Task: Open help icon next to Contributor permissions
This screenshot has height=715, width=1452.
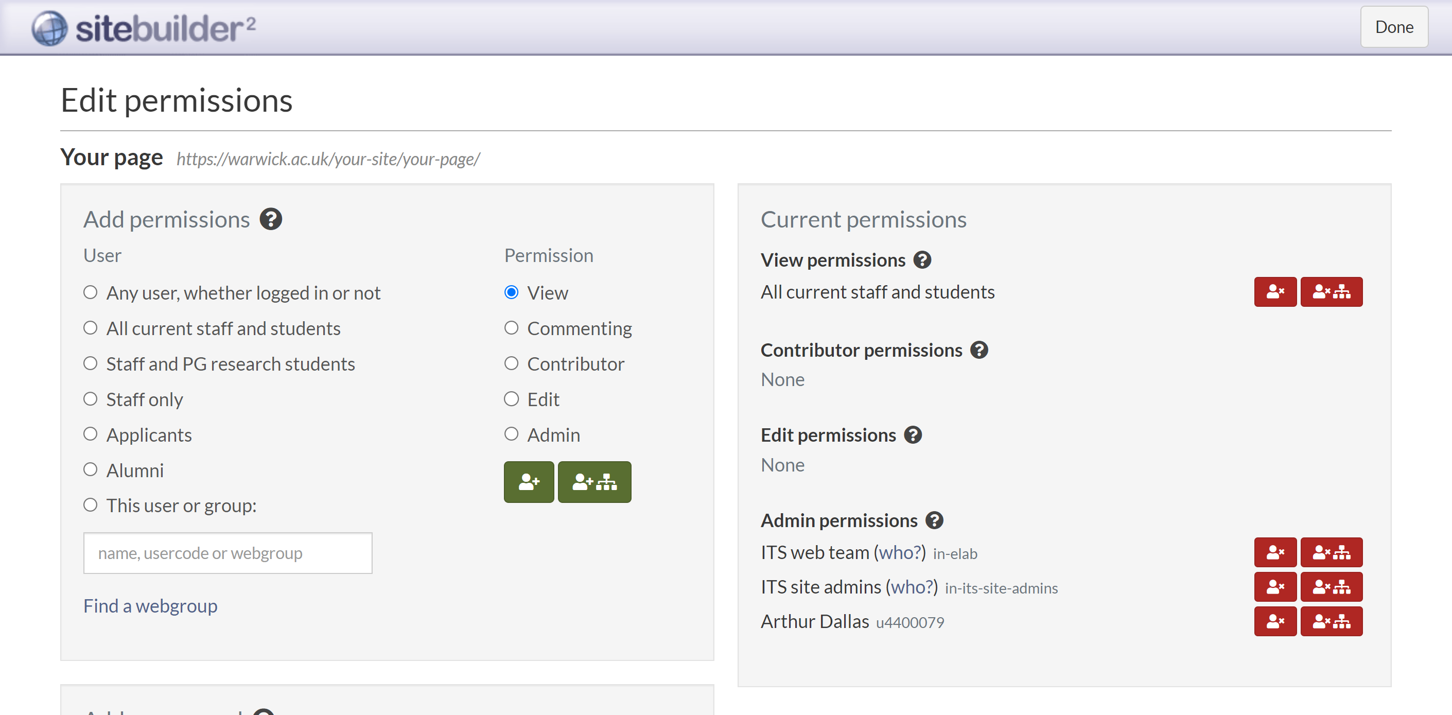Action: click(x=979, y=350)
